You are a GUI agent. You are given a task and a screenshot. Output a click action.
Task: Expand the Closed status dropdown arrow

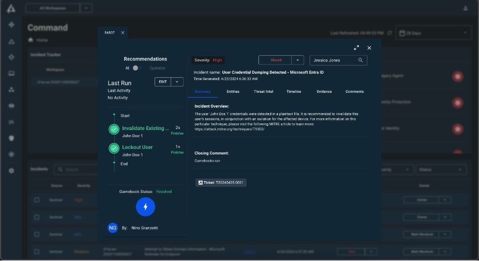[x=298, y=60]
